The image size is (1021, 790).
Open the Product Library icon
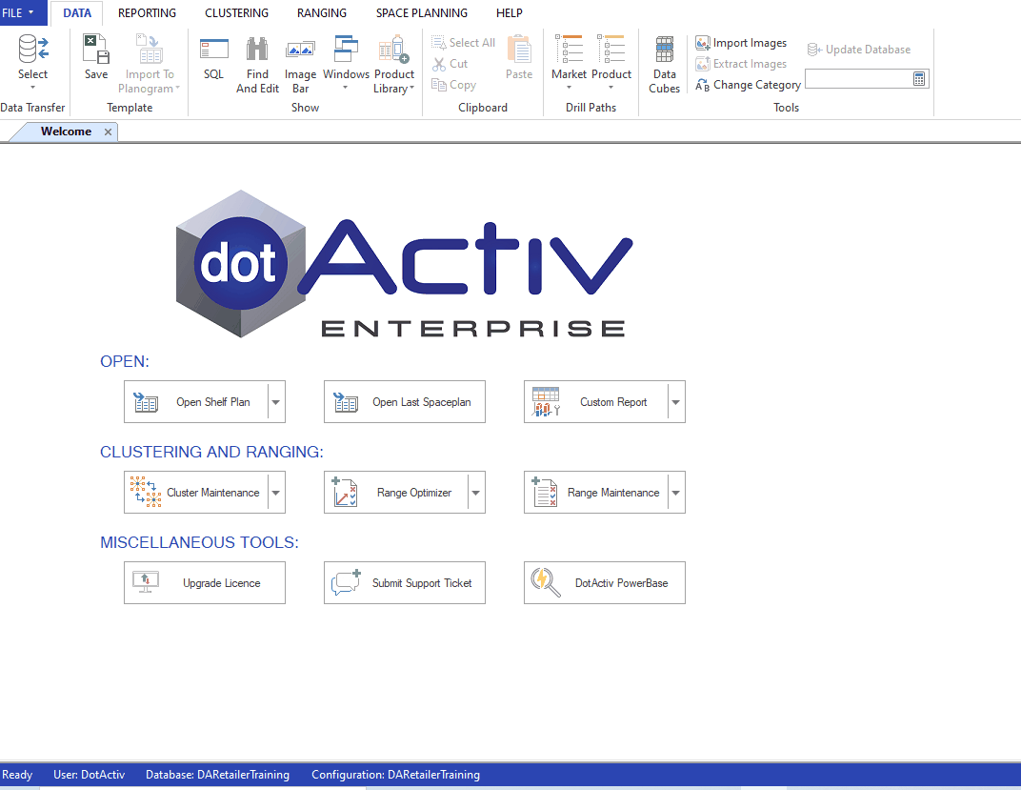coord(394,49)
